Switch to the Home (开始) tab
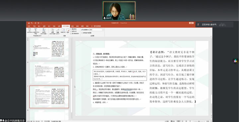 coord(34,26)
